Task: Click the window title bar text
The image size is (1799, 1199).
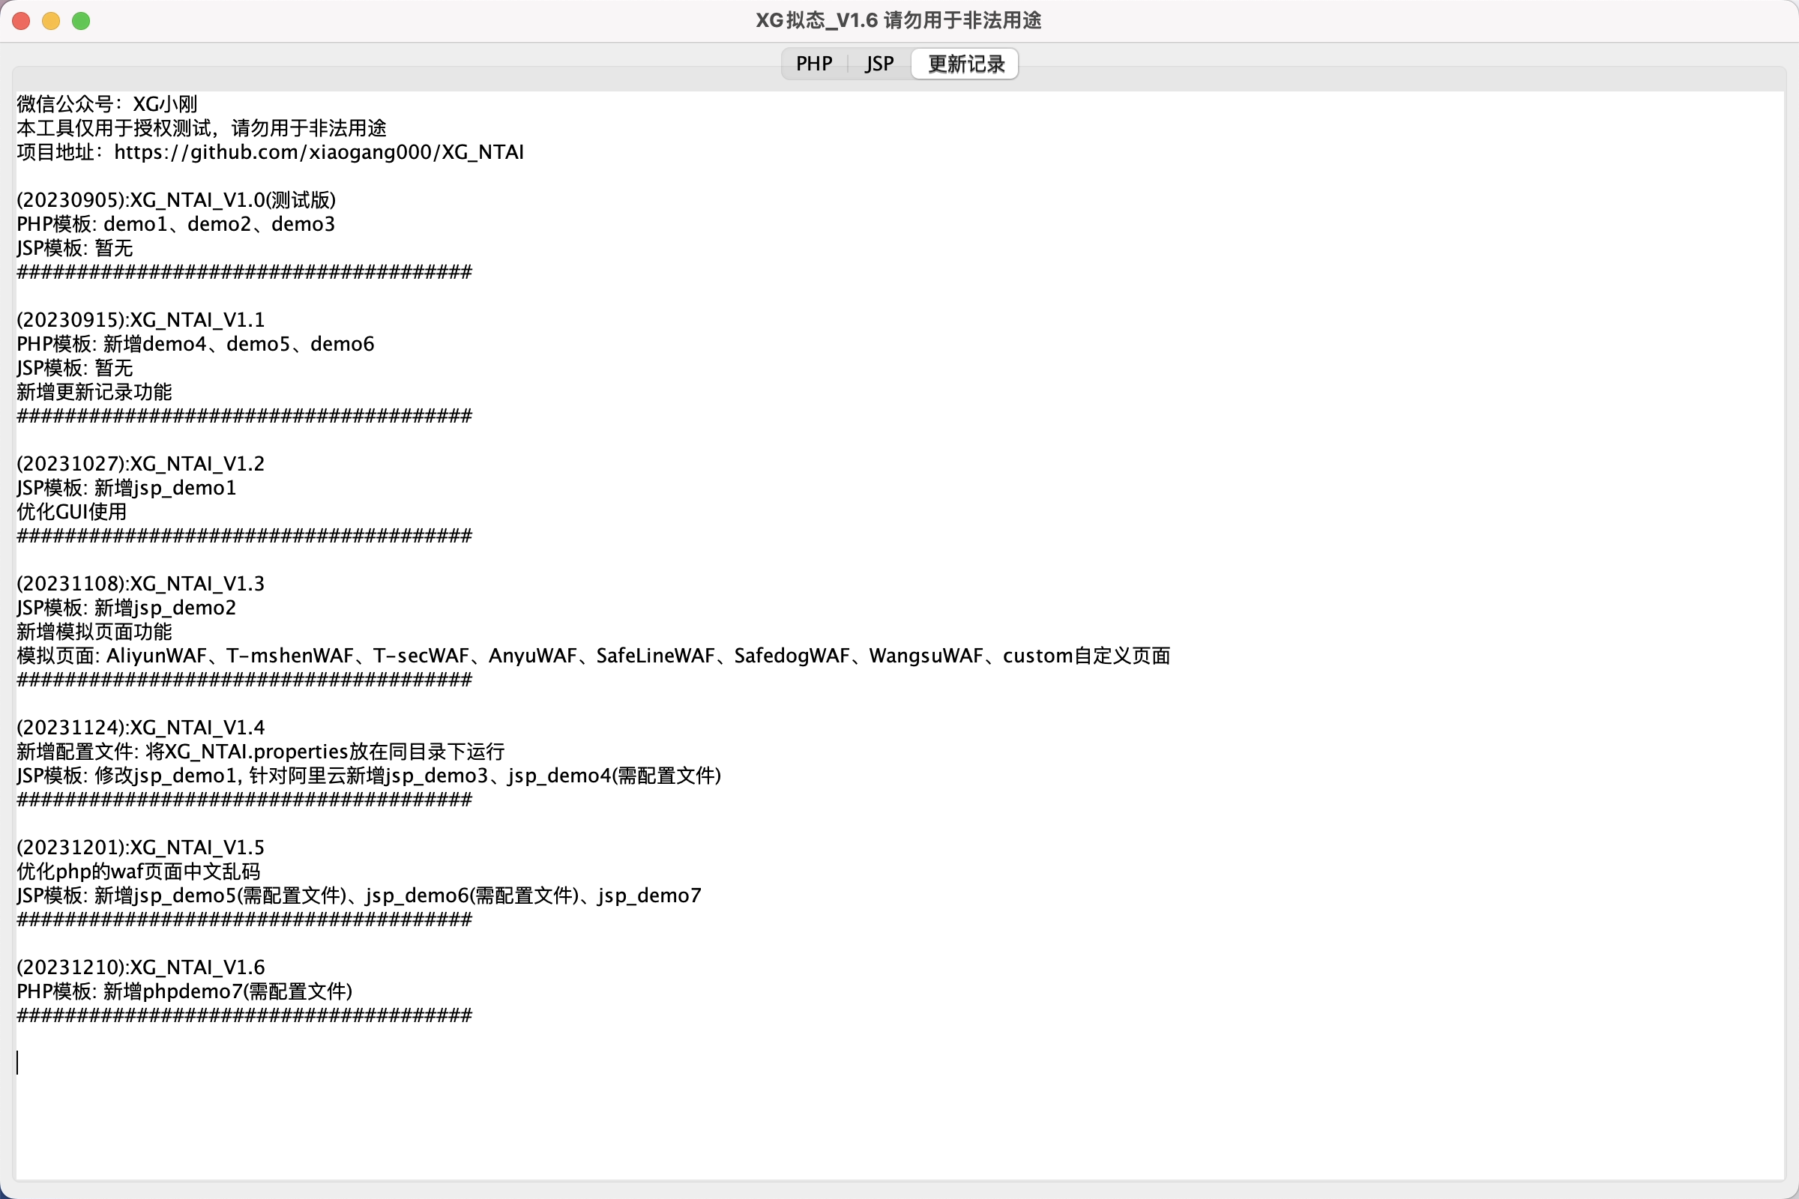Action: click(x=899, y=21)
